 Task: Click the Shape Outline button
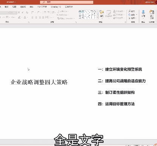119,15
